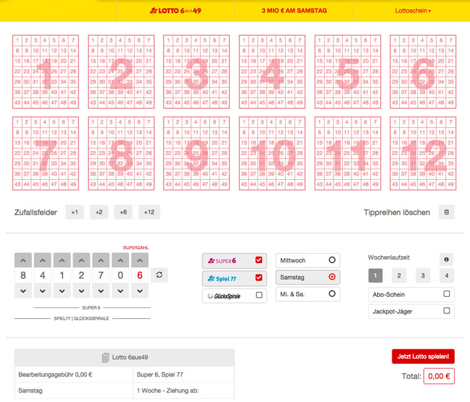Decrease the second digit showing 4
The image size is (470, 402).
click(43, 291)
